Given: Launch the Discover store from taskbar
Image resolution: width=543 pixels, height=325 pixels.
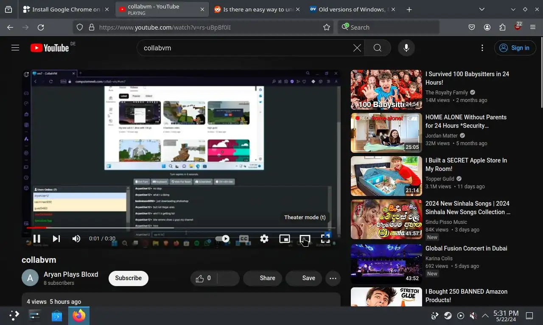Looking at the screenshot, I should pyautogui.click(x=57, y=315).
